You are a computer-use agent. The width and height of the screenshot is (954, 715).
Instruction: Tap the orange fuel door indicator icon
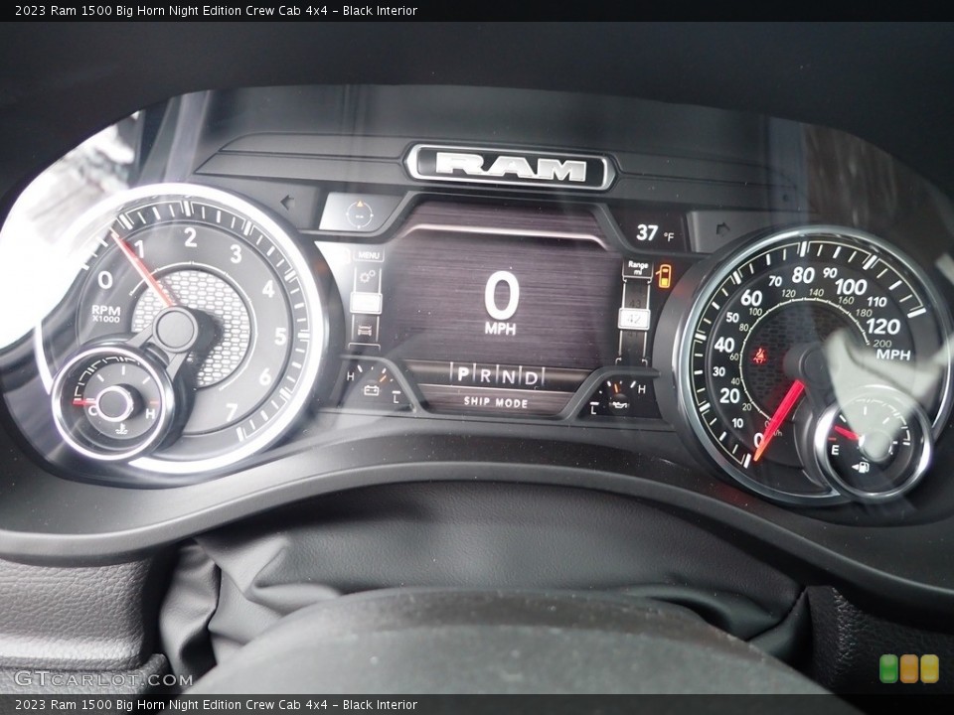tap(664, 277)
